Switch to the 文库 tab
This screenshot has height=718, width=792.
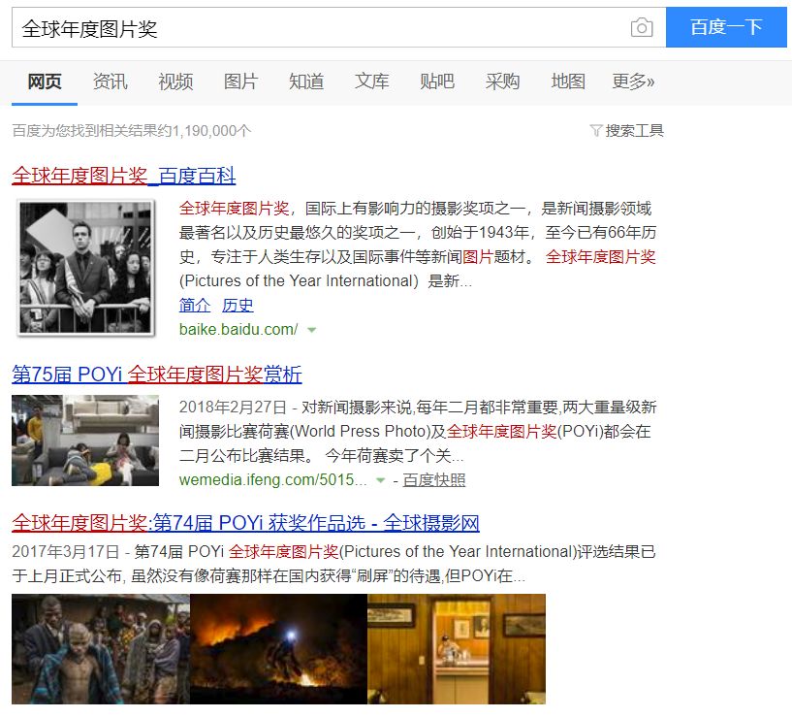pos(371,82)
